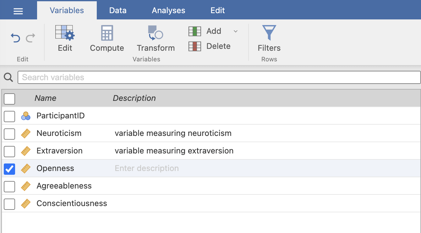Click the redo arrow icon
The image size is (421, 233).
tap(30, 38)
